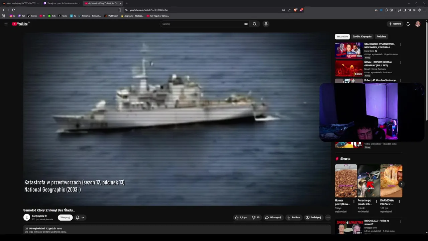This screenshot has width=428, height=241.
Task: Open Klepsydra channel avatar
Action: [27, 217]
